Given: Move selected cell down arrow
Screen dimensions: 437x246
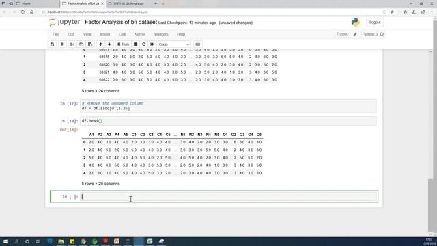Looking at the screenshot, I should pos(109,44).
